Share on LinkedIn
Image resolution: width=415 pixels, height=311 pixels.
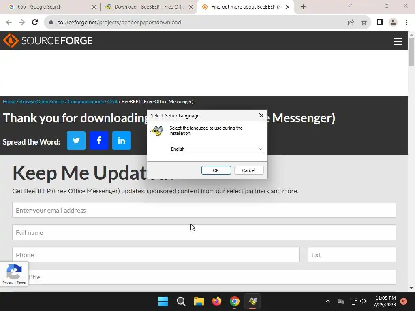click(122, 141)
